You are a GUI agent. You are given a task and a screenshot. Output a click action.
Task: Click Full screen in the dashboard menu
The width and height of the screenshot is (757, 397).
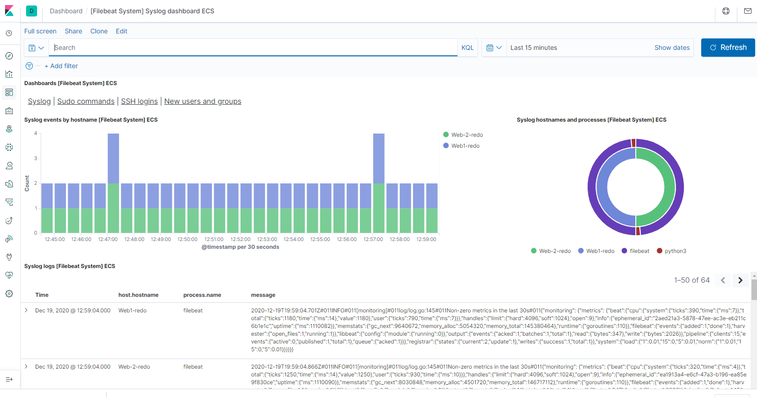click(x=40, y=31)
